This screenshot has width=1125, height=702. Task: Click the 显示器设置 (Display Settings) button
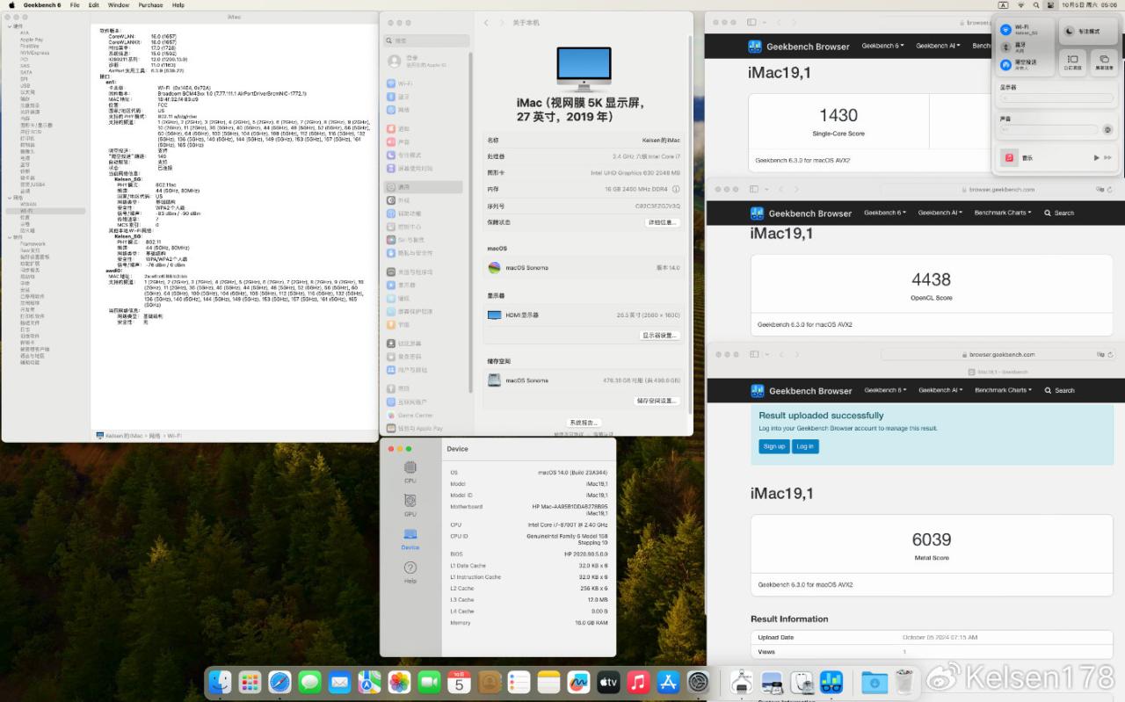point(659,336)
